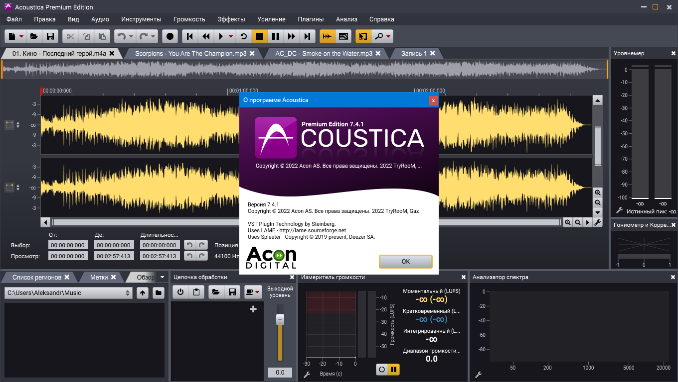Switch to Scorpions - You Are The Champion.mp3 tab
Viewport: 678px width, 382px height.
[190, 53]
